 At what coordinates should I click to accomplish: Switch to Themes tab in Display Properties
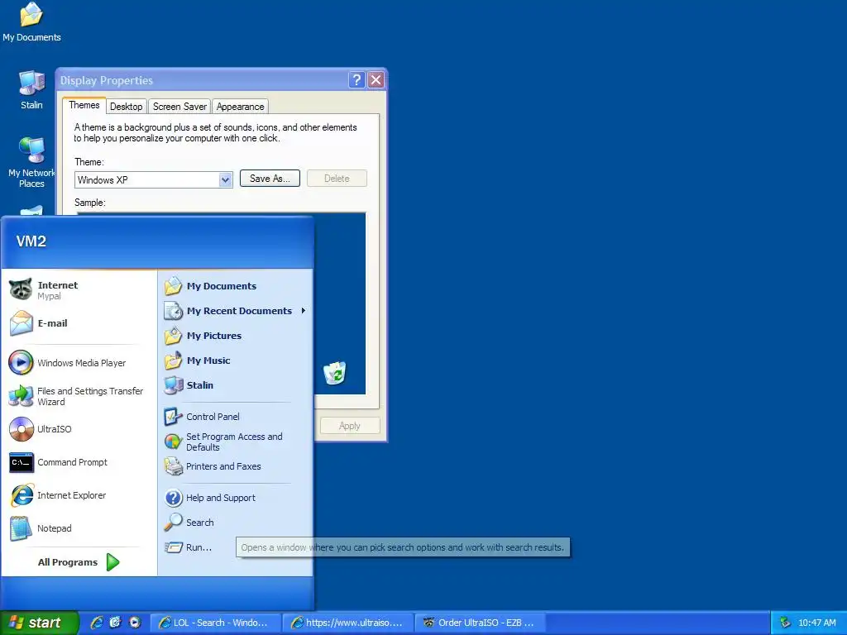pos(84,105)
